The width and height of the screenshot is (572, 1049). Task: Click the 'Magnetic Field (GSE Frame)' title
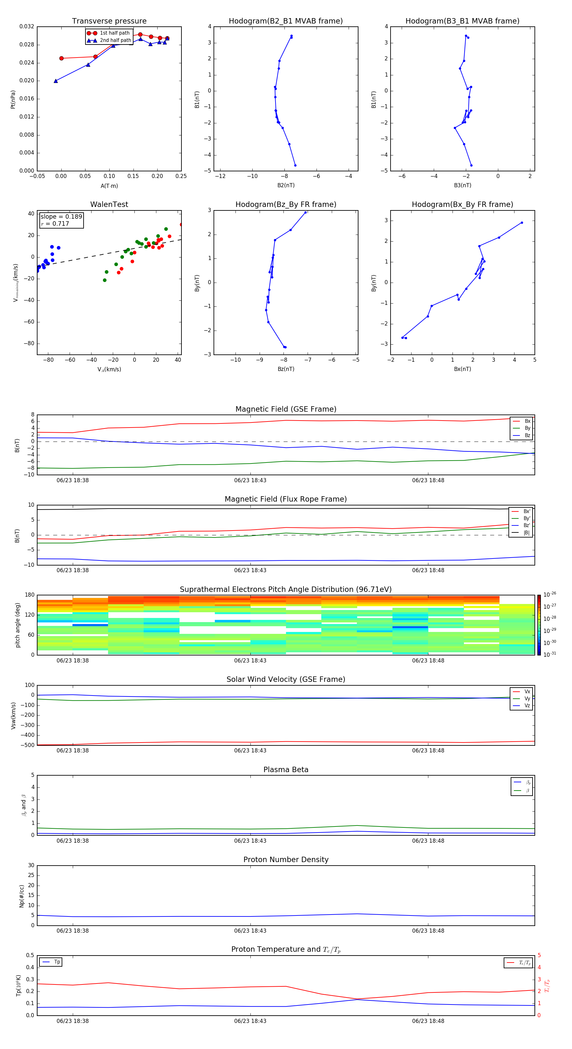pyautogui.click(x=286, y=409)
